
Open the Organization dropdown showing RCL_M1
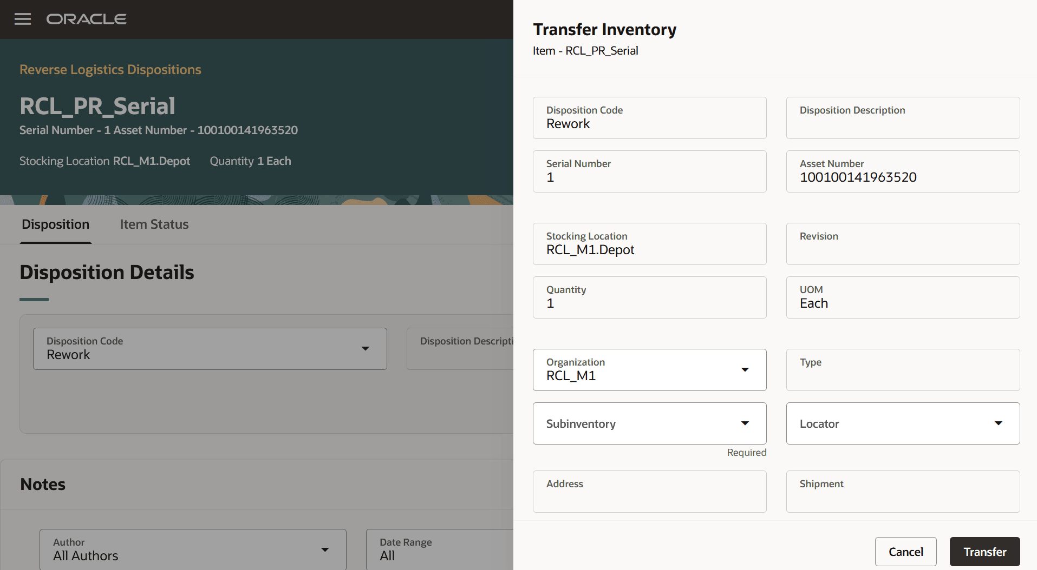746,370
